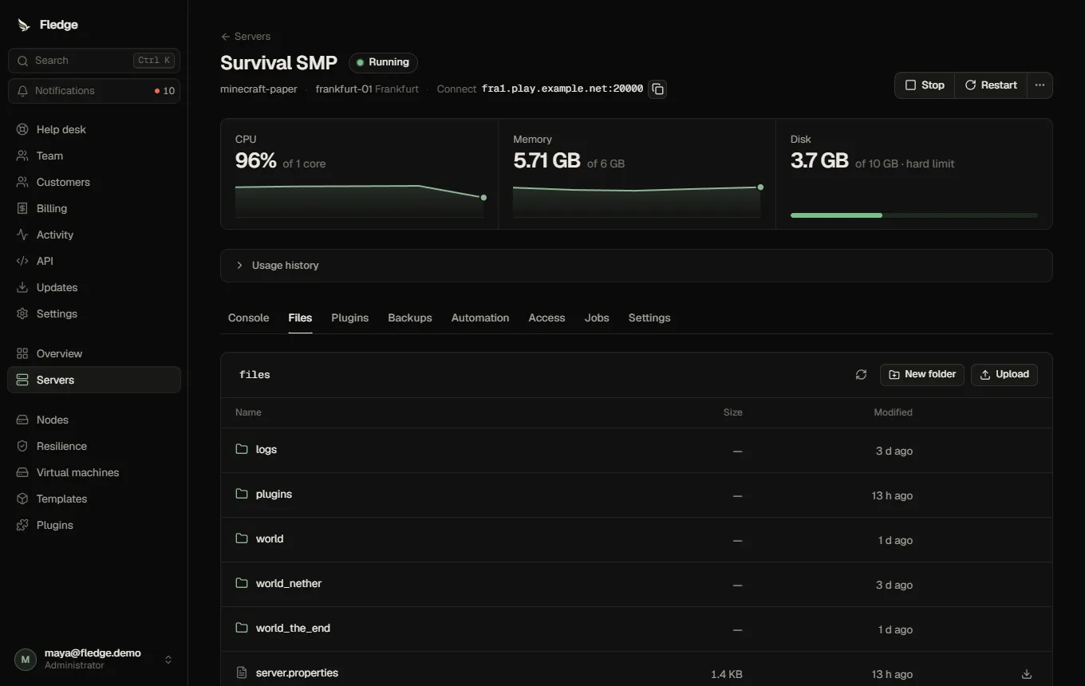1085x686 pixels.
Task: Open Customers section
Action: click(94, 182)
